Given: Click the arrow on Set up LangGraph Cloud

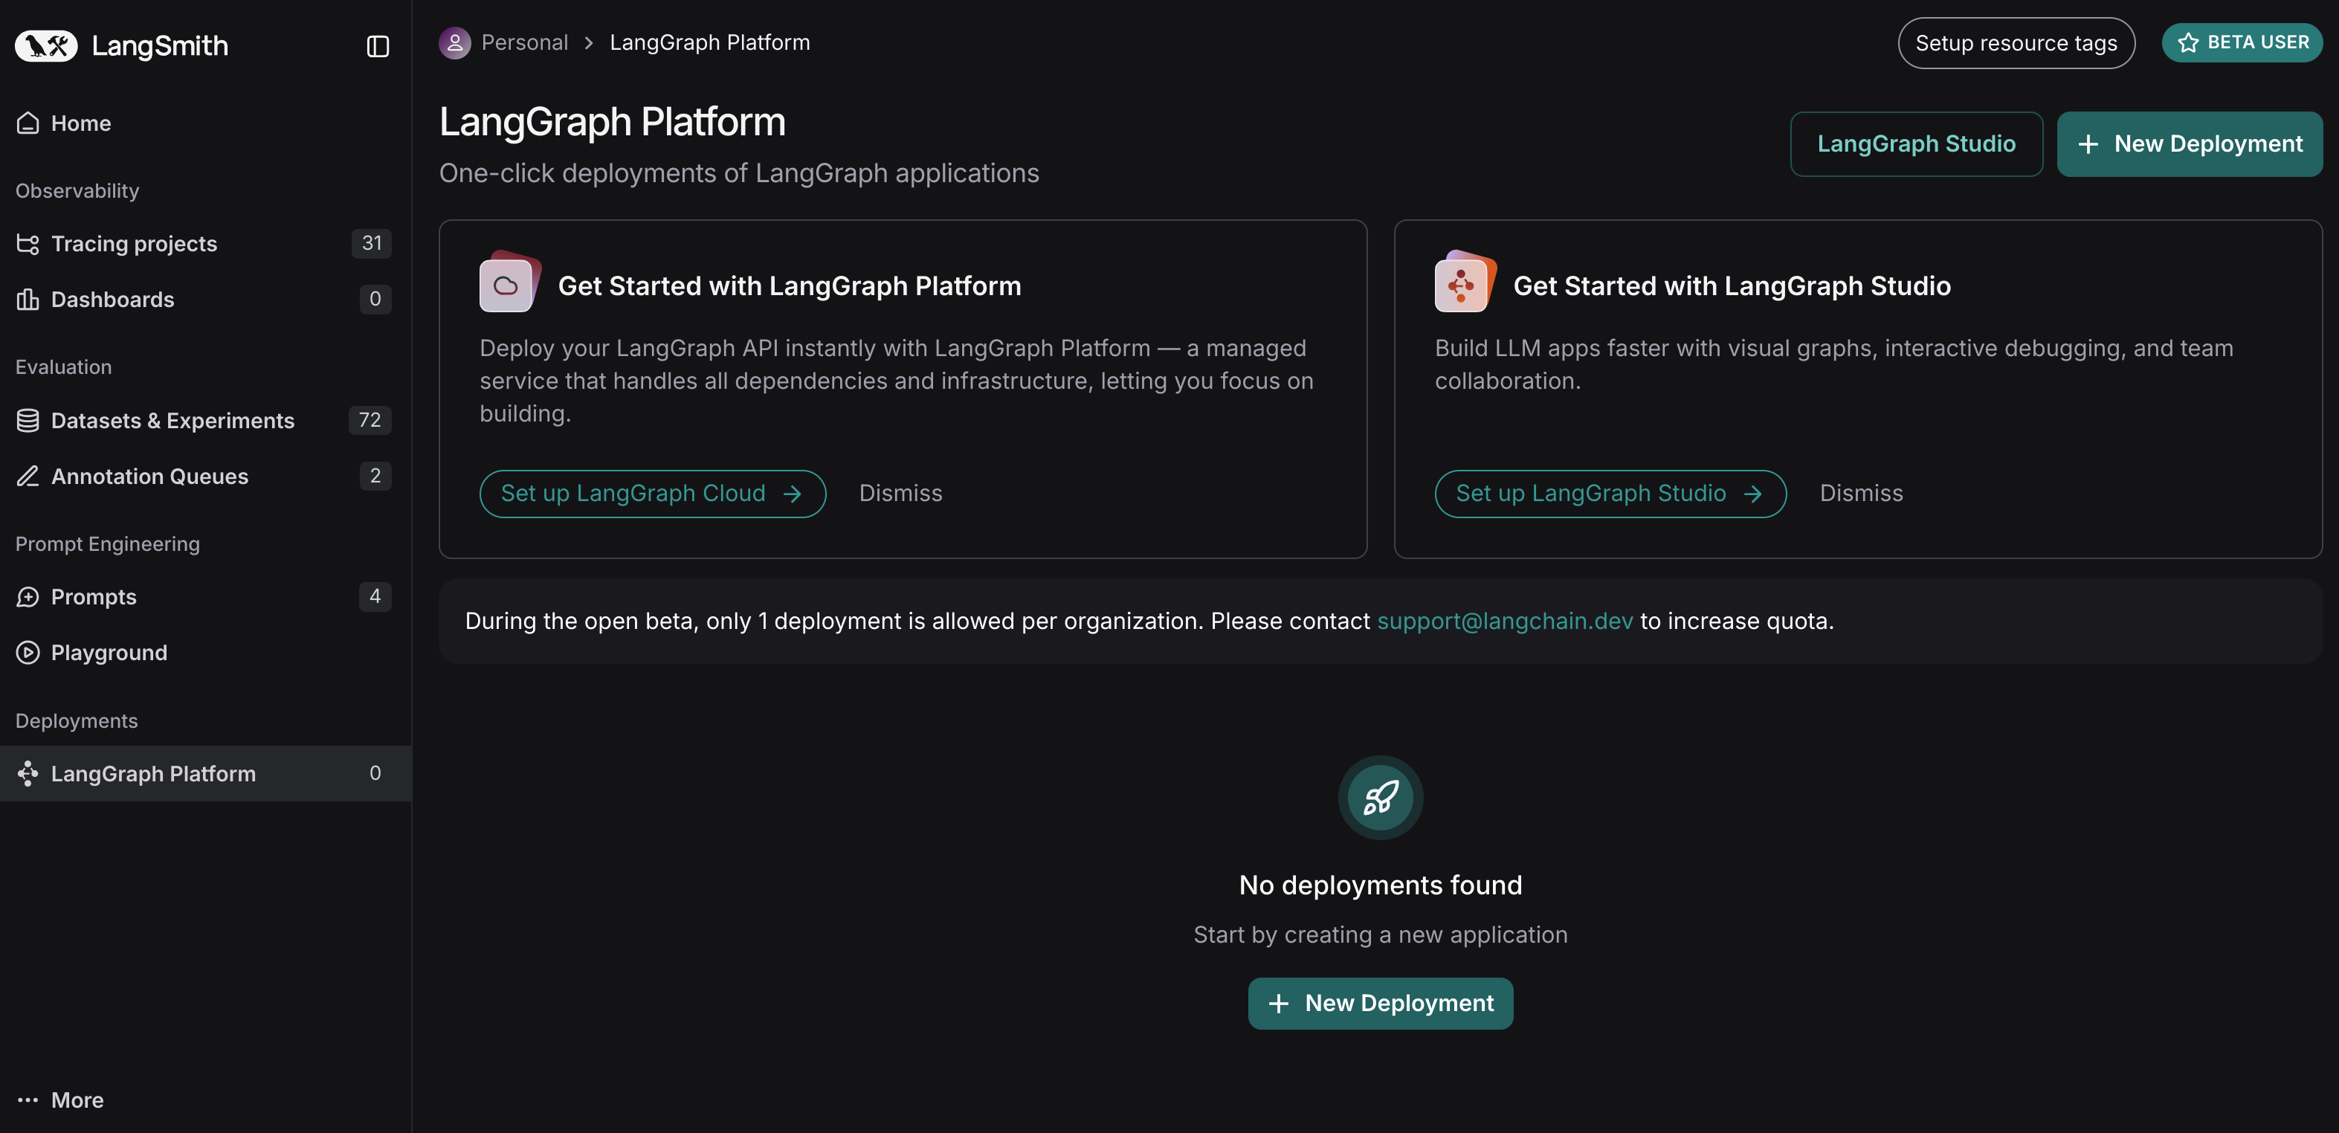Looking at the screenshot, I should point(793,494).
